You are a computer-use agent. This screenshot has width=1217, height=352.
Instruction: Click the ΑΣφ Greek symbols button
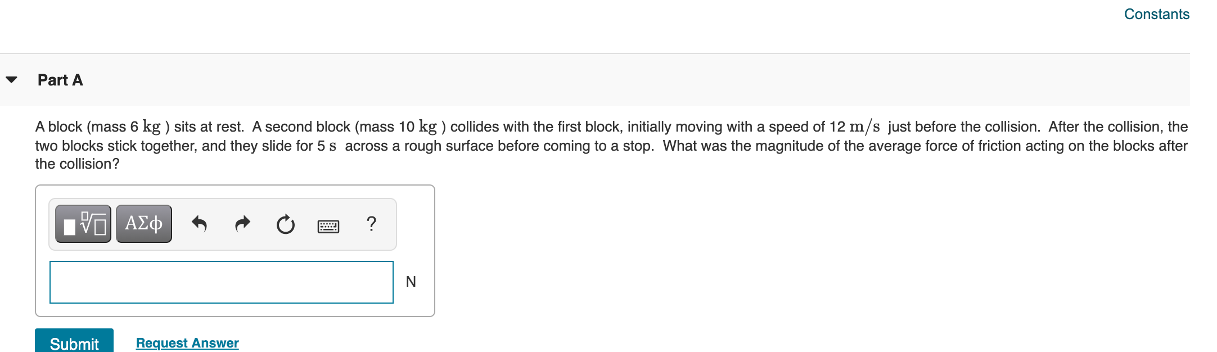tap(143, 224)
